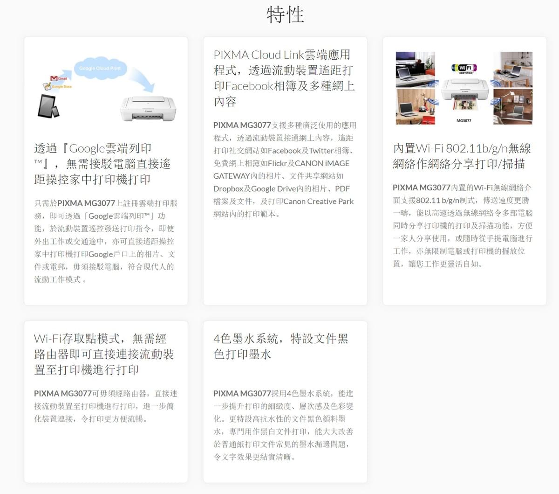This screenshot has height=494, width=559.
Task: Click the "Wi-Fi存取點模式" heading
Action: tap(104, 354)
